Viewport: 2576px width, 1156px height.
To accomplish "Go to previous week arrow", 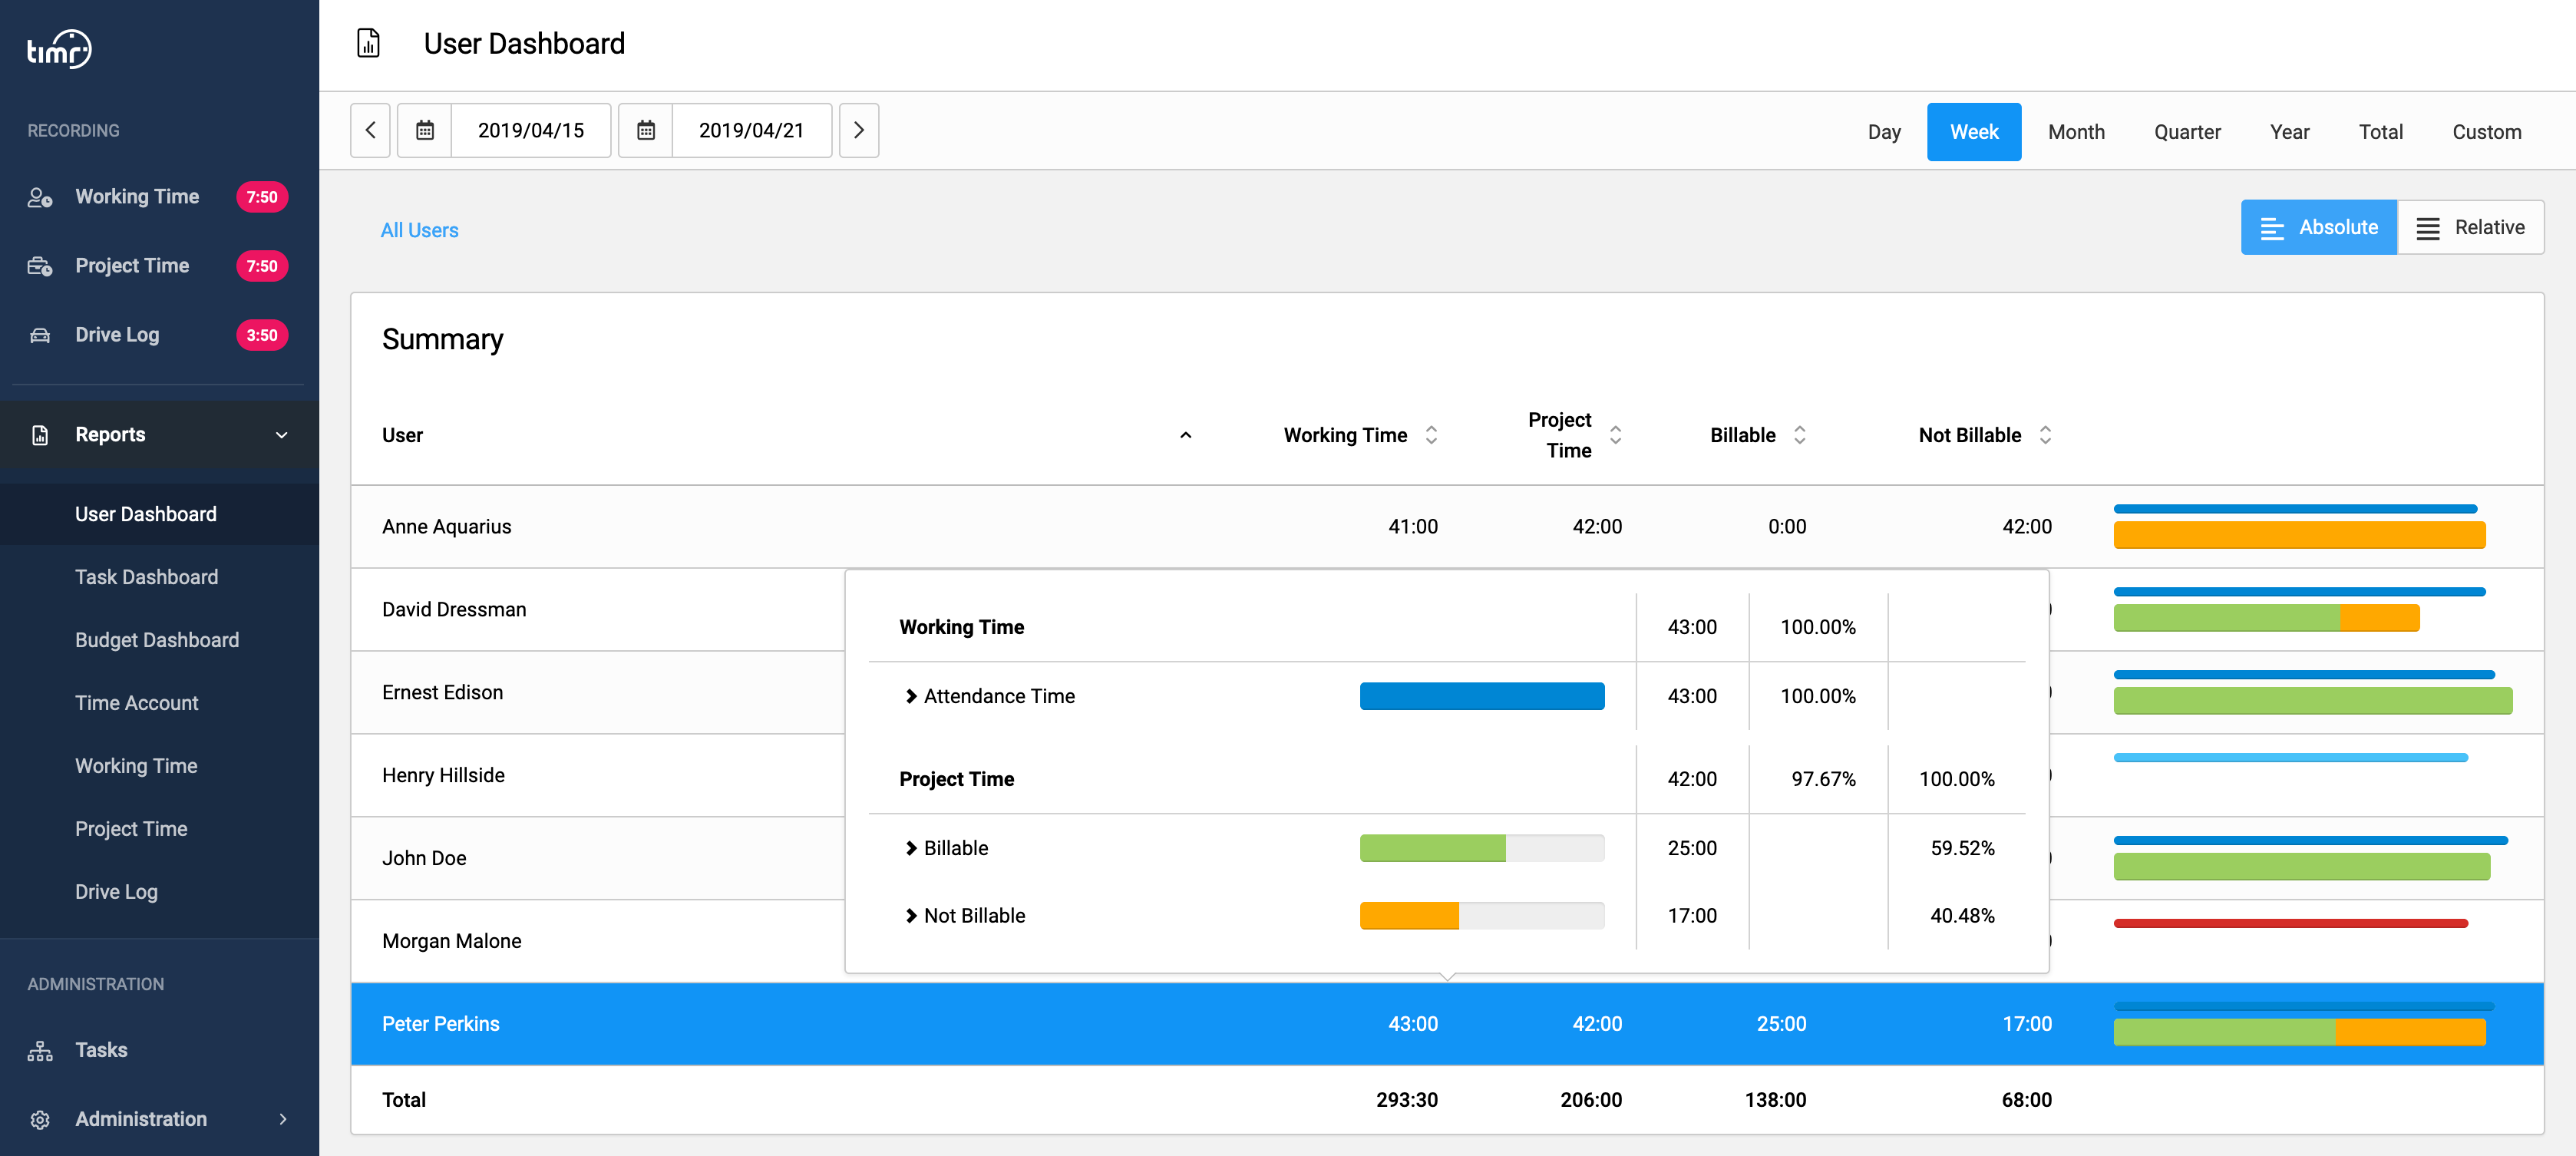I will tap(370, 130).
